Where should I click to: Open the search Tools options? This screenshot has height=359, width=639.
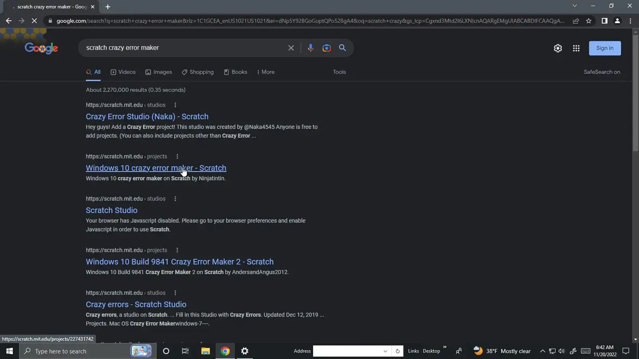point(339,72)
